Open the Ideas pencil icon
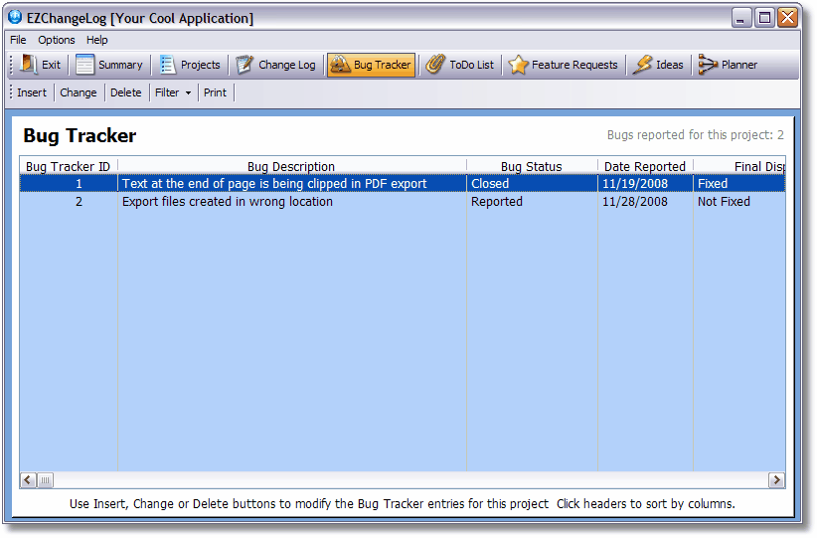The image size is (817, 538). point(643,65)
